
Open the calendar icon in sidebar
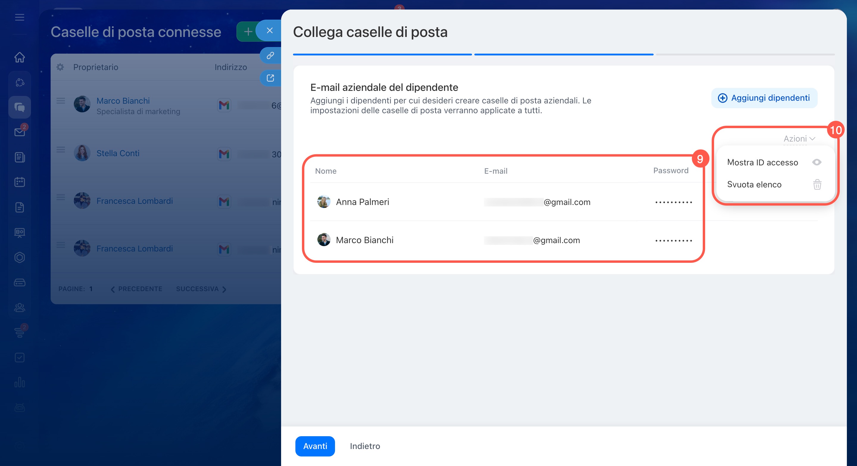(x=20, y=182)
